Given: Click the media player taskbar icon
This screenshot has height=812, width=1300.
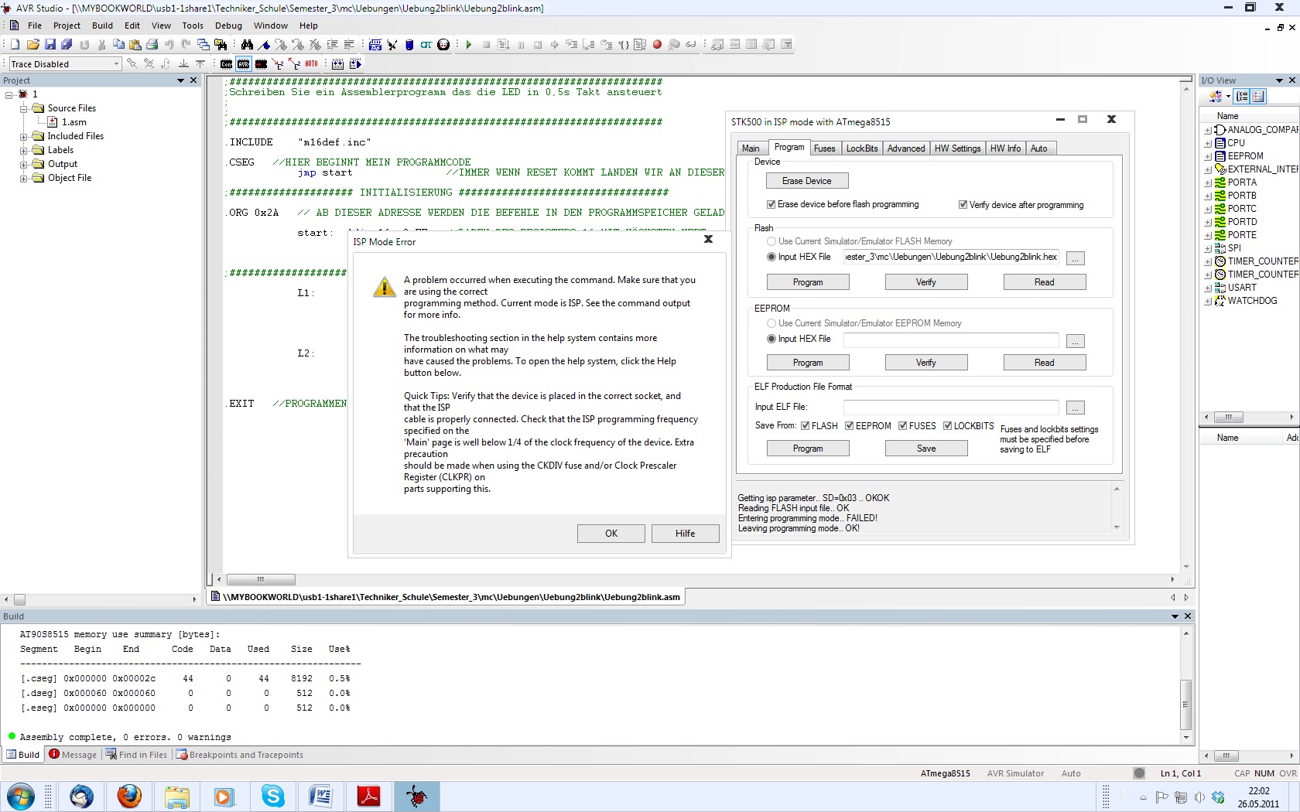Looking at the screenshot, I should [x=224, y=796].
